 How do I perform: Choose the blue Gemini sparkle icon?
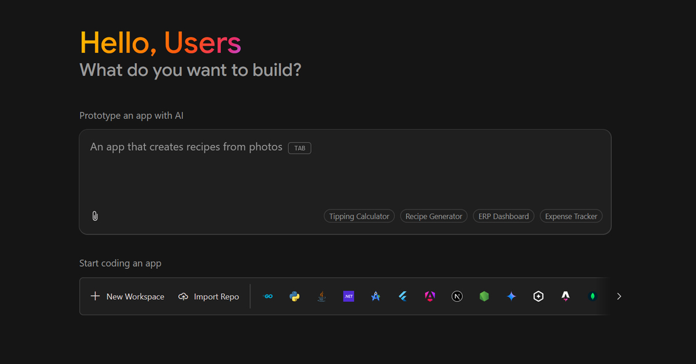511,296
